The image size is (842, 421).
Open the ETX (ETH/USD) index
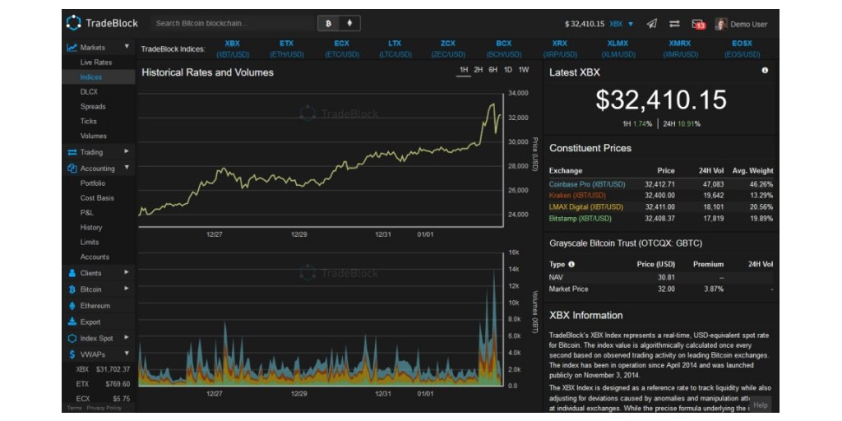coord(287,49)
